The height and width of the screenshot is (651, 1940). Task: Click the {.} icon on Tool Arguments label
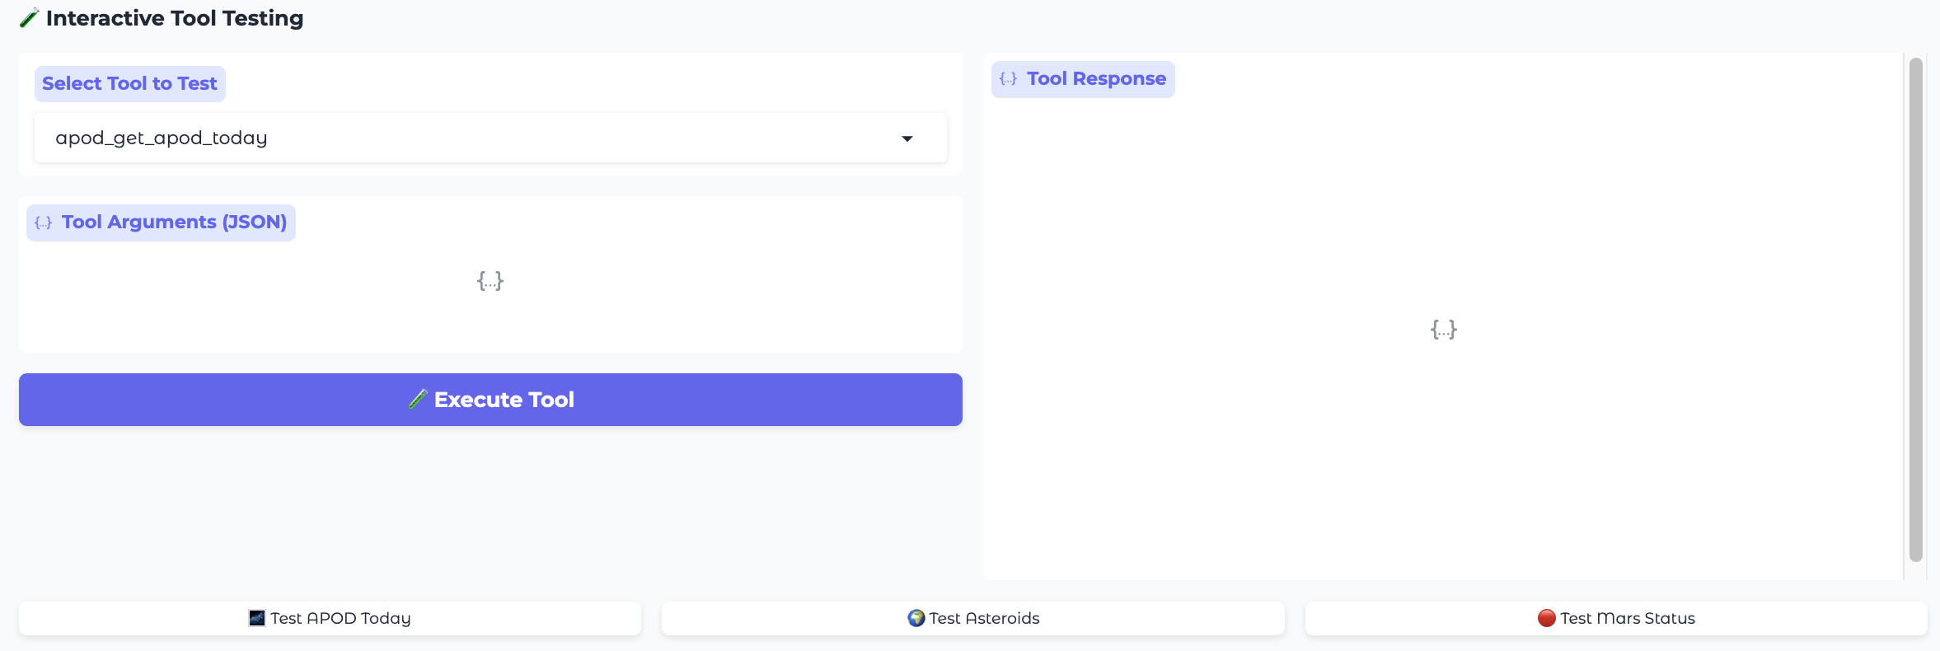44,222
